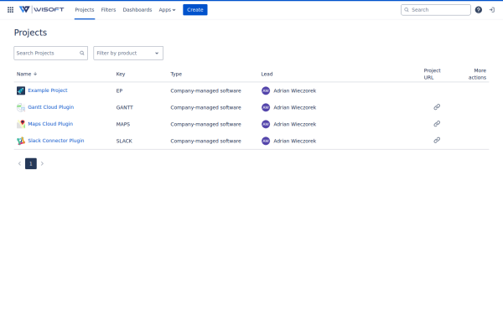Click the Key column header
Screen dimensions: 503x314
(121, 74)
